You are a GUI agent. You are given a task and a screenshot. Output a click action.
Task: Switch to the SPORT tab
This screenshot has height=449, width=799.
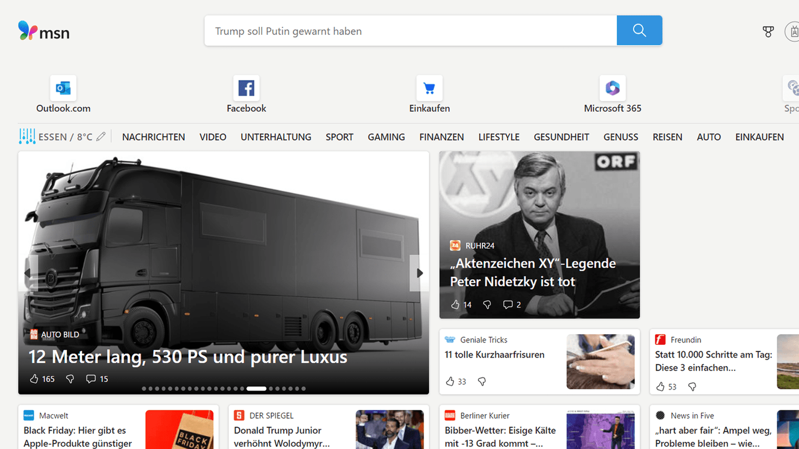click(x=339, y=137)
